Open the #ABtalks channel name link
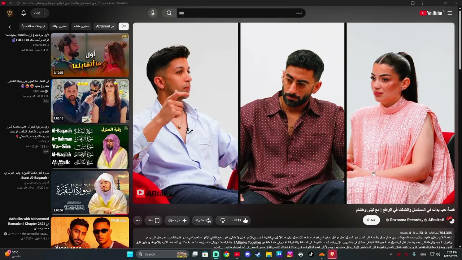The width and height of the screenshot is (462, 260). click(436, 220)
